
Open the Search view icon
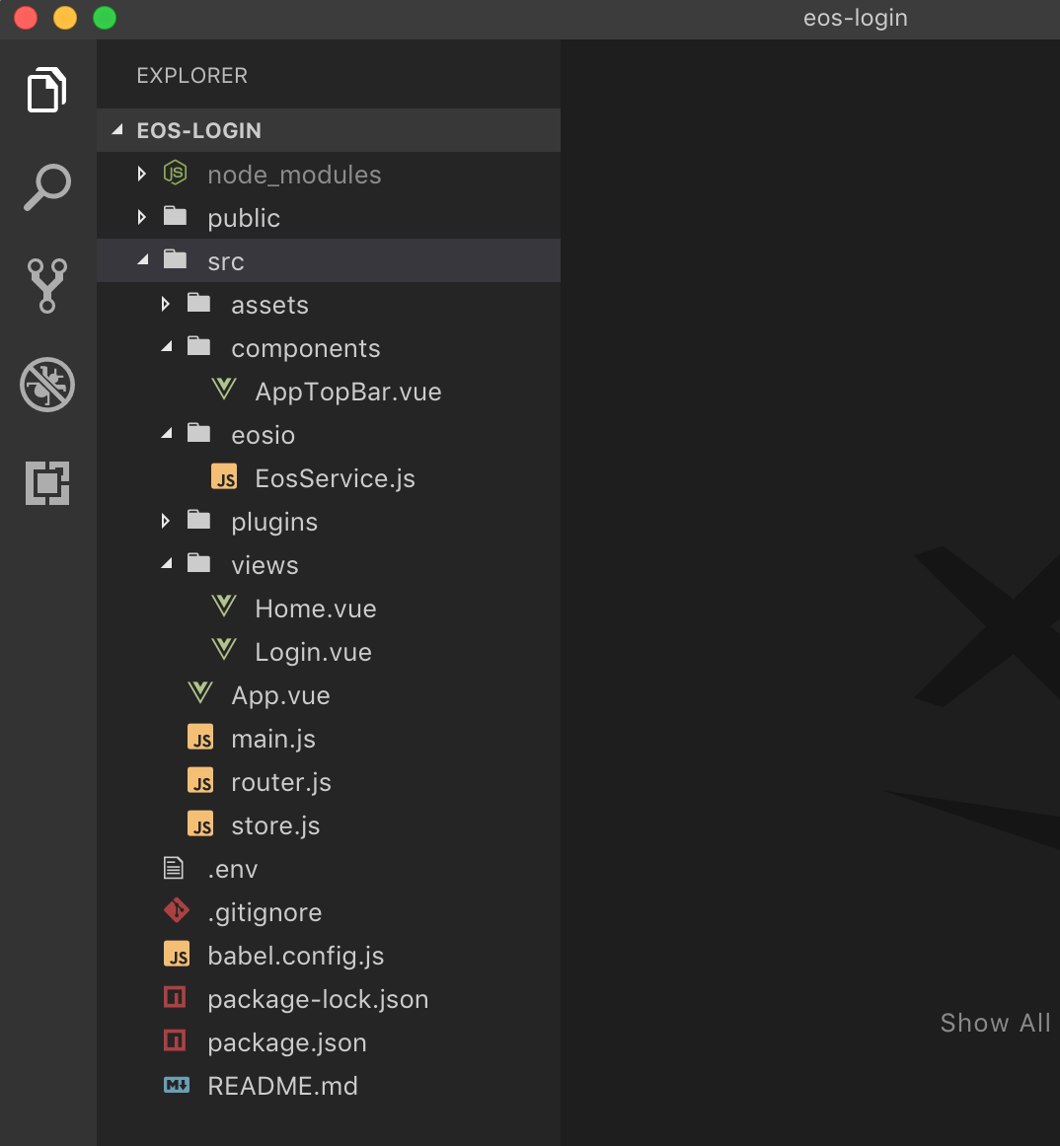point(47,187)
